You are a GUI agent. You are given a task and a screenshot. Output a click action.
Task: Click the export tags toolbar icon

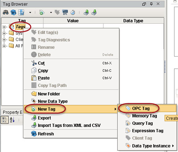pyautogui.click(x=86, y=12)
